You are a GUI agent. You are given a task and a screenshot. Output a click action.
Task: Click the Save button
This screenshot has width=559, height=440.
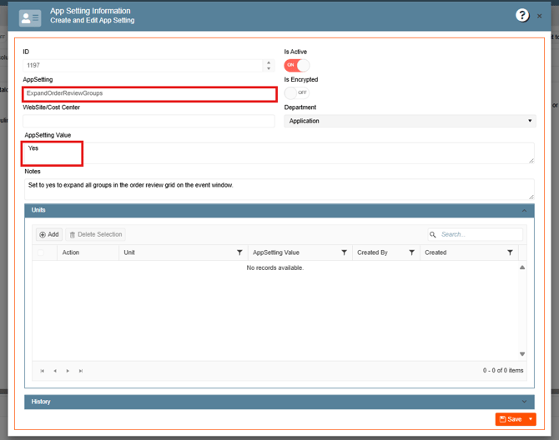point(511,419)
